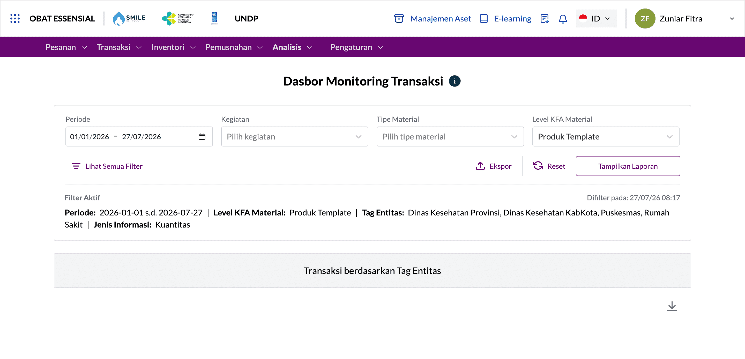Screen dimensions: 745x359
Task: Click the Inventori chevron arrow
Action: tap(193, 47)
